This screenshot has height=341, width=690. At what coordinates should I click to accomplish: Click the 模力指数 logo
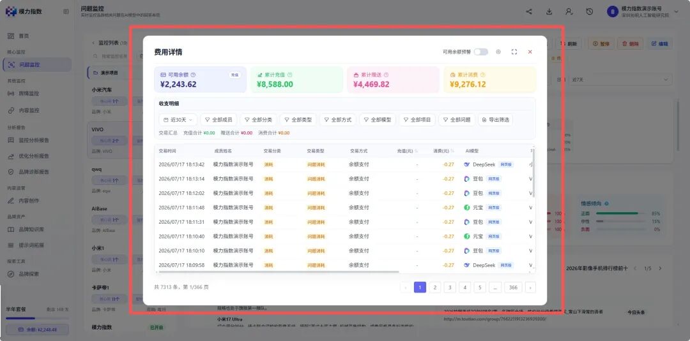coord(24,12)
